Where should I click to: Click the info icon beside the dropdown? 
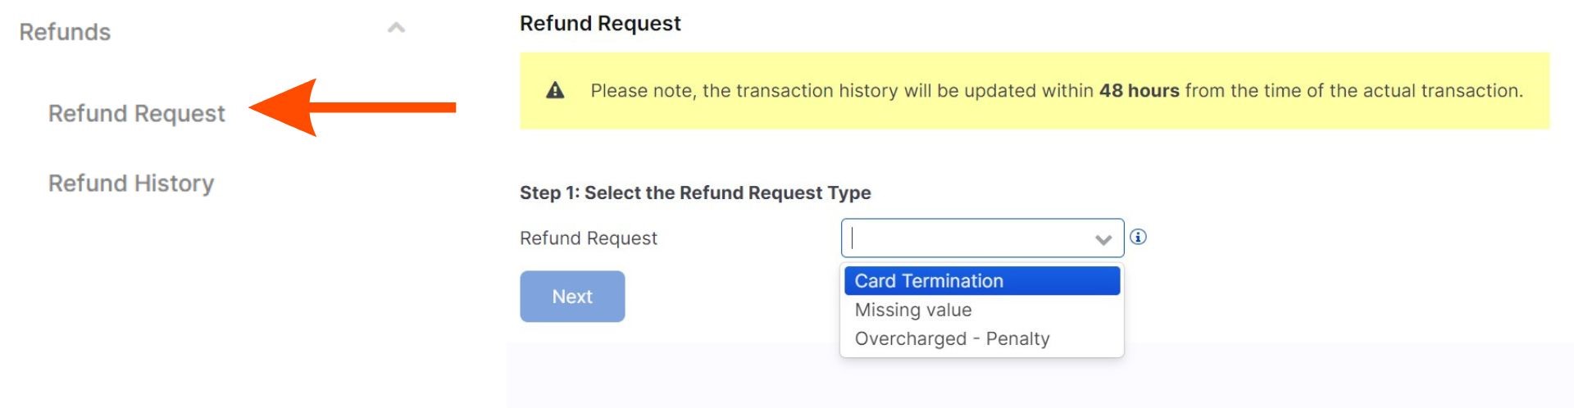click(x=1138, y=237)
